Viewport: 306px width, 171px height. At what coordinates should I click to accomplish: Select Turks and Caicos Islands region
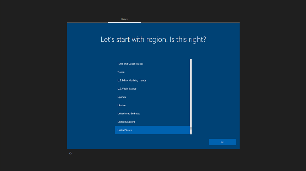click(130, 64)
